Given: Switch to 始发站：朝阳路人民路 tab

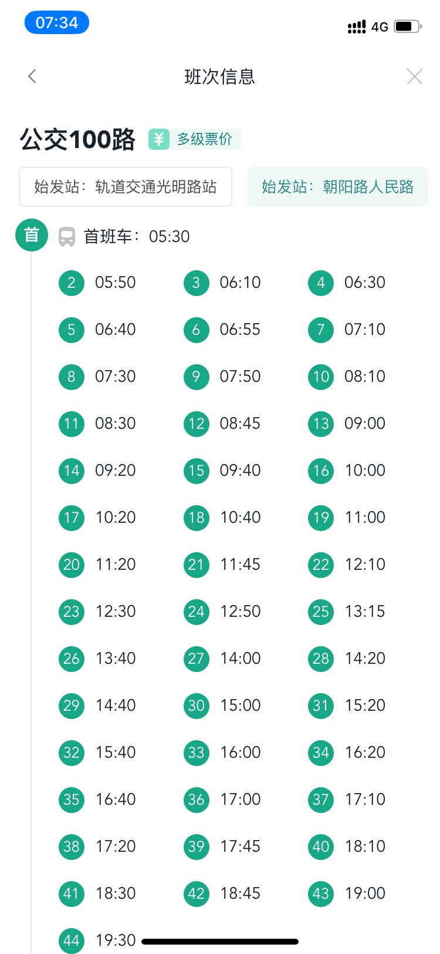Looking at the screenshot, I should 337,187.
